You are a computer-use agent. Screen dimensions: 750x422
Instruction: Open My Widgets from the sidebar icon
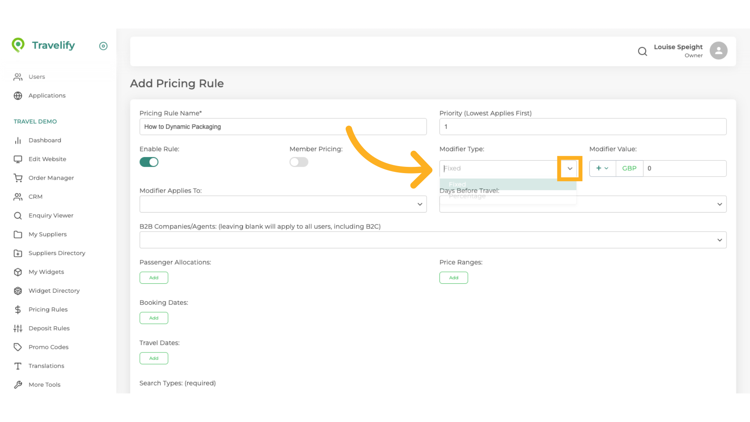[18, 272]
